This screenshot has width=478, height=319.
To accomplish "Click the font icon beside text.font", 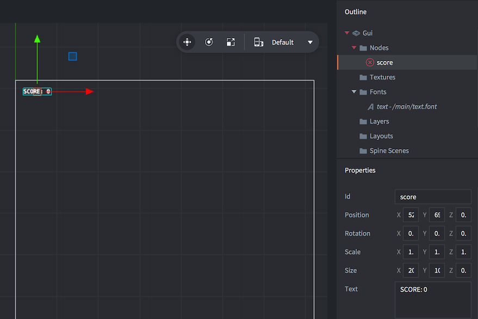I will pos(371,107).
